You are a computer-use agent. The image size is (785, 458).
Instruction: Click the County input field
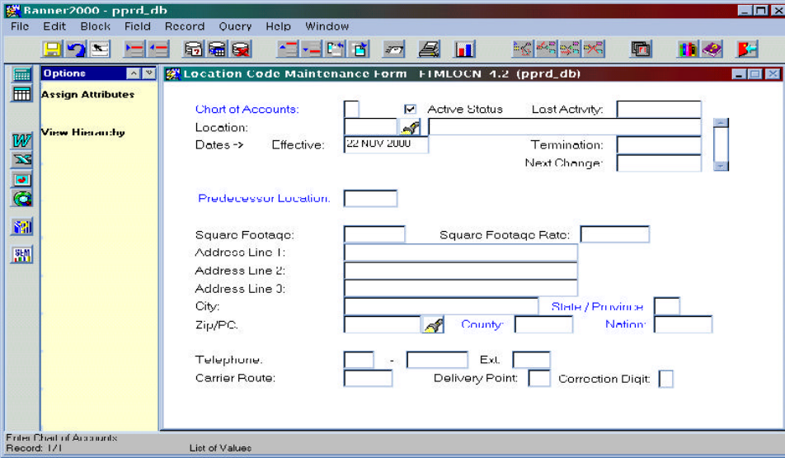(x=543, y=324)
